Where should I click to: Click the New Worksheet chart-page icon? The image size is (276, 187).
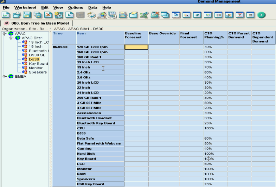pyautogui.click(x=6, y=15)
